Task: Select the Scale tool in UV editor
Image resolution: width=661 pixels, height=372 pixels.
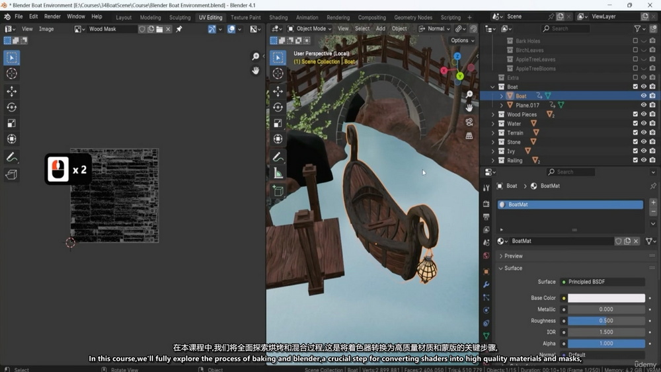Action: [11, 123]
